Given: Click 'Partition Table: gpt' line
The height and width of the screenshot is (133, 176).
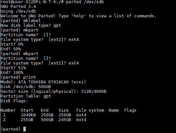Looking at the screenshot, I should 26,96.
